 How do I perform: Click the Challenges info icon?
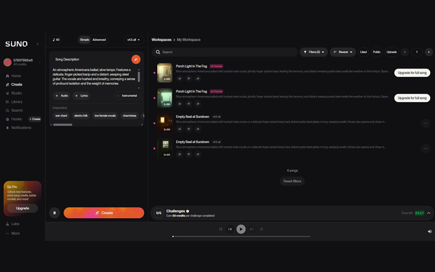(188, 211)
